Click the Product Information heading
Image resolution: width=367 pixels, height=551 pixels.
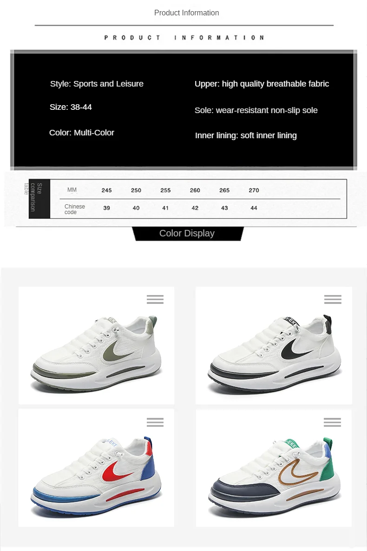pos(186,13)
